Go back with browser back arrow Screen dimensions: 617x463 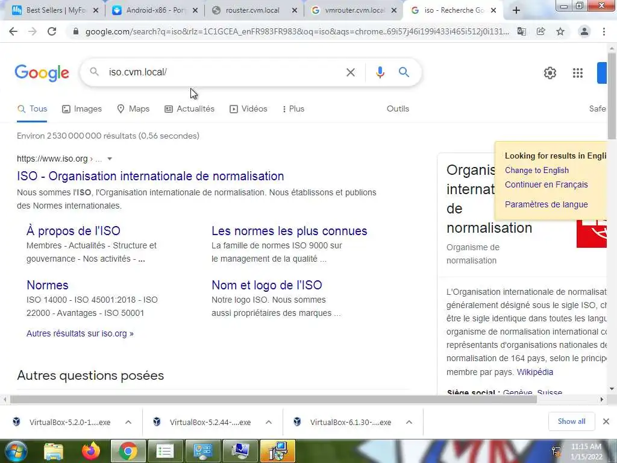tap(13, 31)
